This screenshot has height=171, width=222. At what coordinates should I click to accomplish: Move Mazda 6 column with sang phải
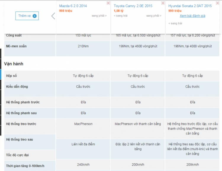(x=99, y=16)
